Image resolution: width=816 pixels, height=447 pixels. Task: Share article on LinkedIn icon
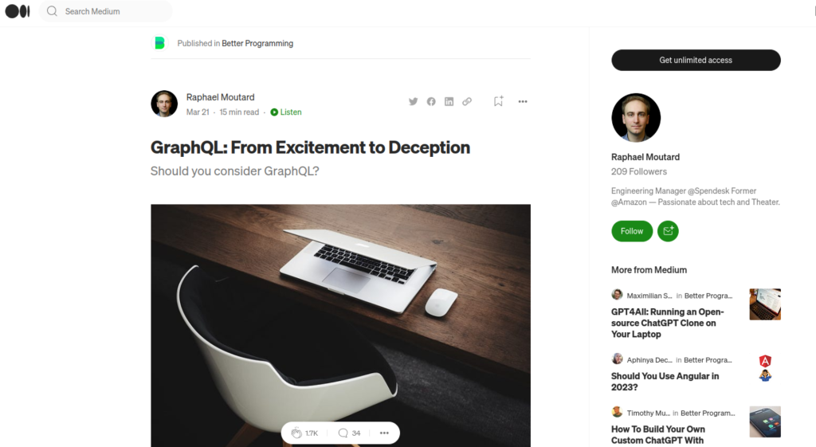[449, 101]
